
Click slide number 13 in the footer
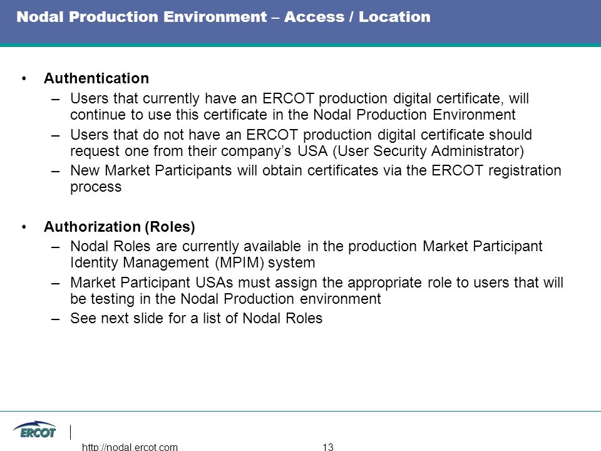pos(328,447)
